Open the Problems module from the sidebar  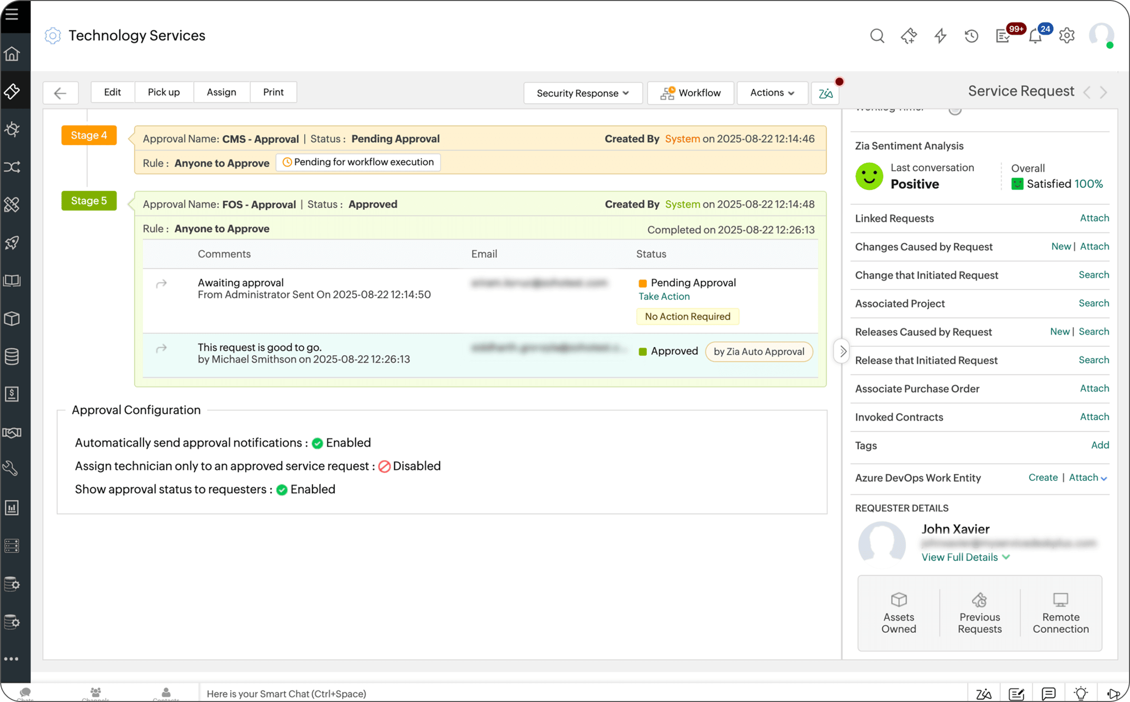[12, 129]
